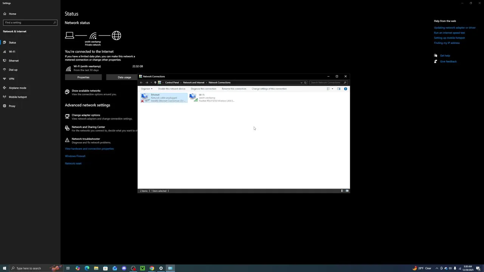Open the Network Connections help icon
484x272 pixels.
click(x=345, y=89)
